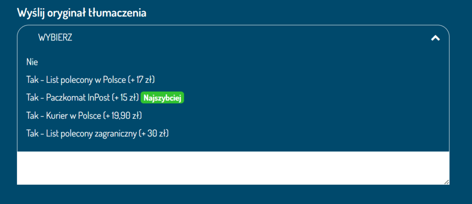
Task: Click the "(+ 30 zł)" price text
Action: [x=153, y=134]
